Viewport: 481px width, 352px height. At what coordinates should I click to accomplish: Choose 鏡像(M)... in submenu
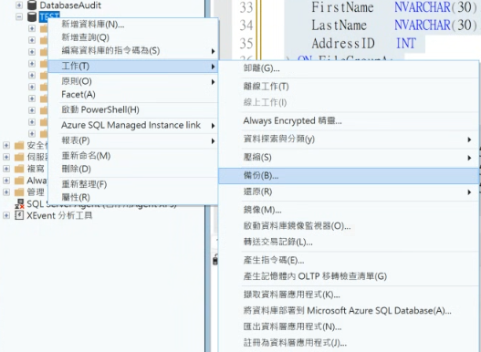pos(349,210)
